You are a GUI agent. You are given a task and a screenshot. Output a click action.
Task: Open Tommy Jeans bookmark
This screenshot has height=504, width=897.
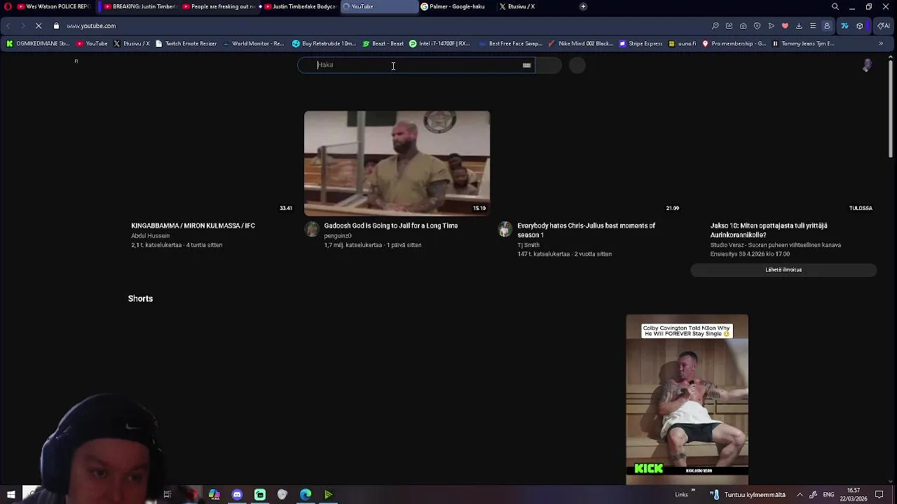[803, 43]
